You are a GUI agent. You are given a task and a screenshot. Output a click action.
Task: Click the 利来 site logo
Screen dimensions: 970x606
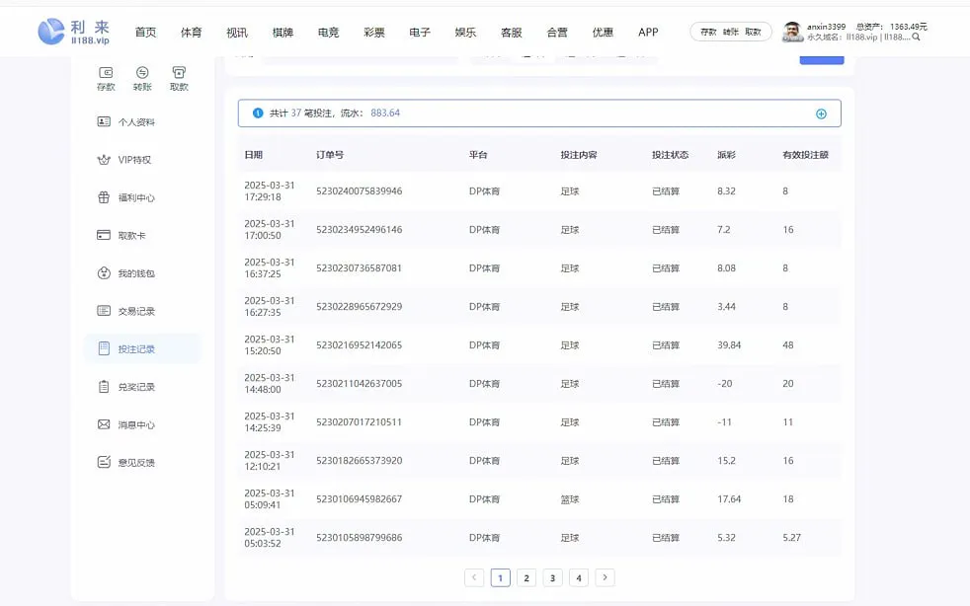coord(75,32)
